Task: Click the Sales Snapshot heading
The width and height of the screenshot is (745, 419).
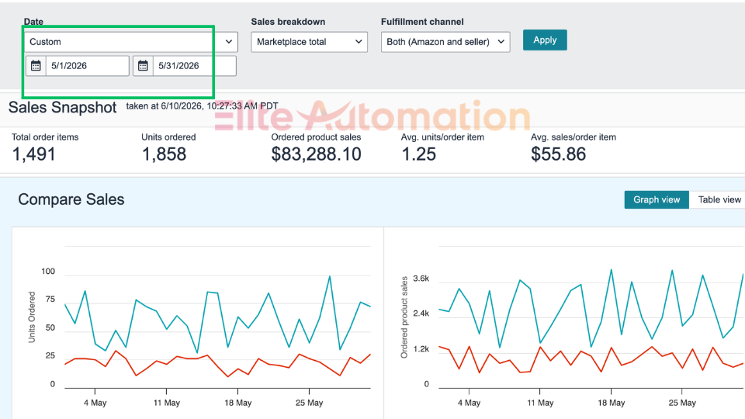Action: tap(62, 107)
